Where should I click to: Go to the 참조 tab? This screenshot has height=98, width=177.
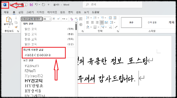(62, 12)
